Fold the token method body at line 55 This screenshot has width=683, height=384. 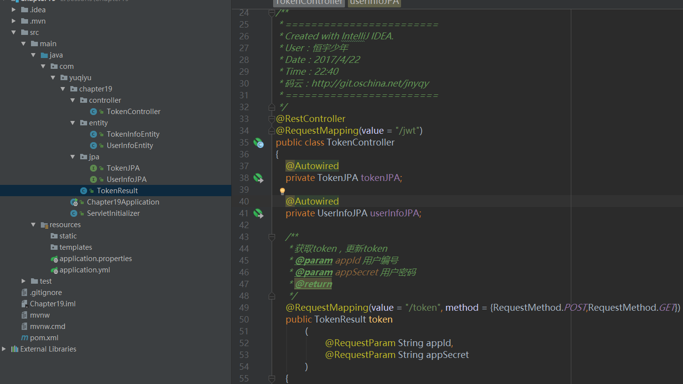click(x=272, y=379)
